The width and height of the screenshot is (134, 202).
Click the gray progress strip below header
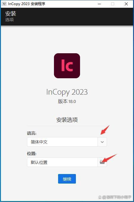(x=67, y=26)
